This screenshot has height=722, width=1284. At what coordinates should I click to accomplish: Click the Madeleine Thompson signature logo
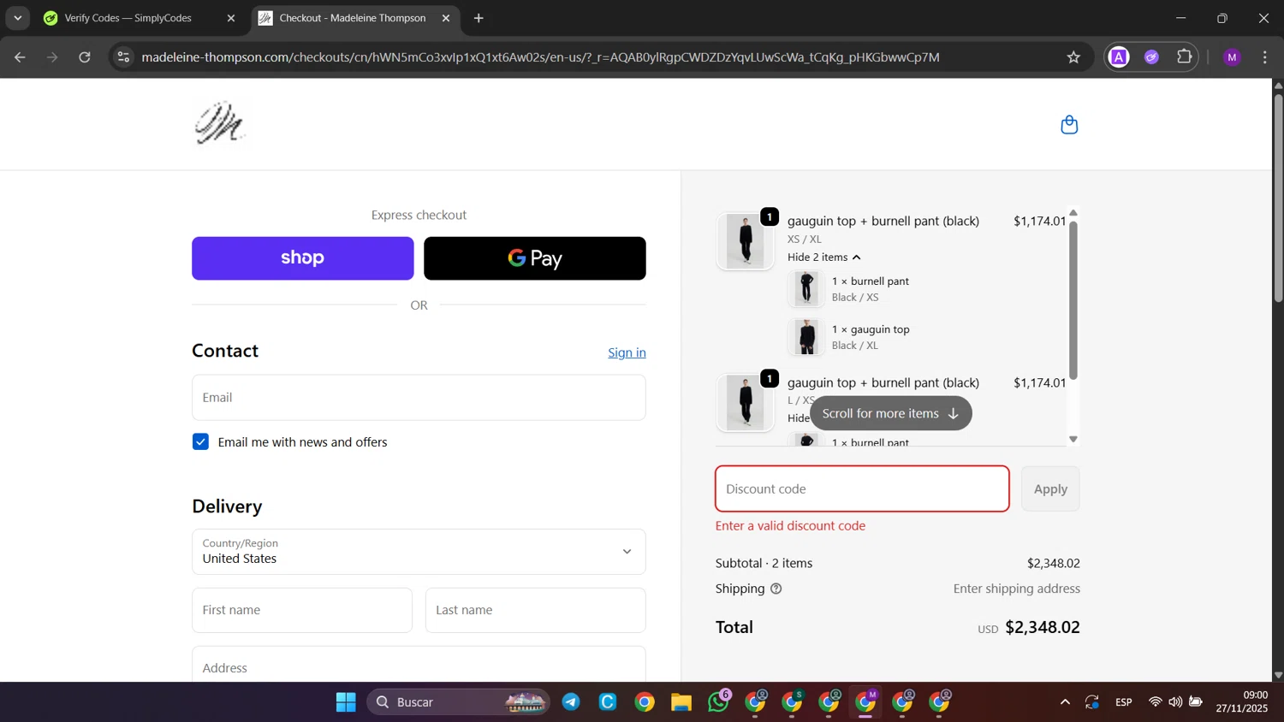tap(220, 123)
